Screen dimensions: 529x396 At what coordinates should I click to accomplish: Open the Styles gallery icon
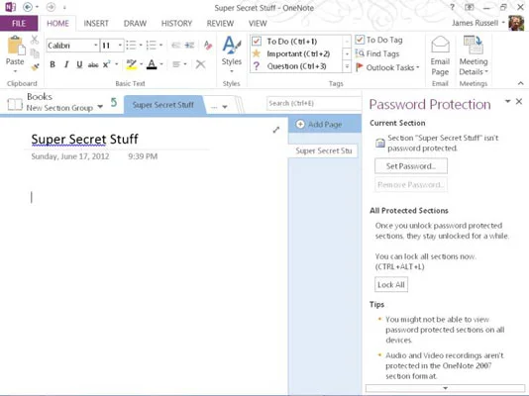(x=232, y=46)
